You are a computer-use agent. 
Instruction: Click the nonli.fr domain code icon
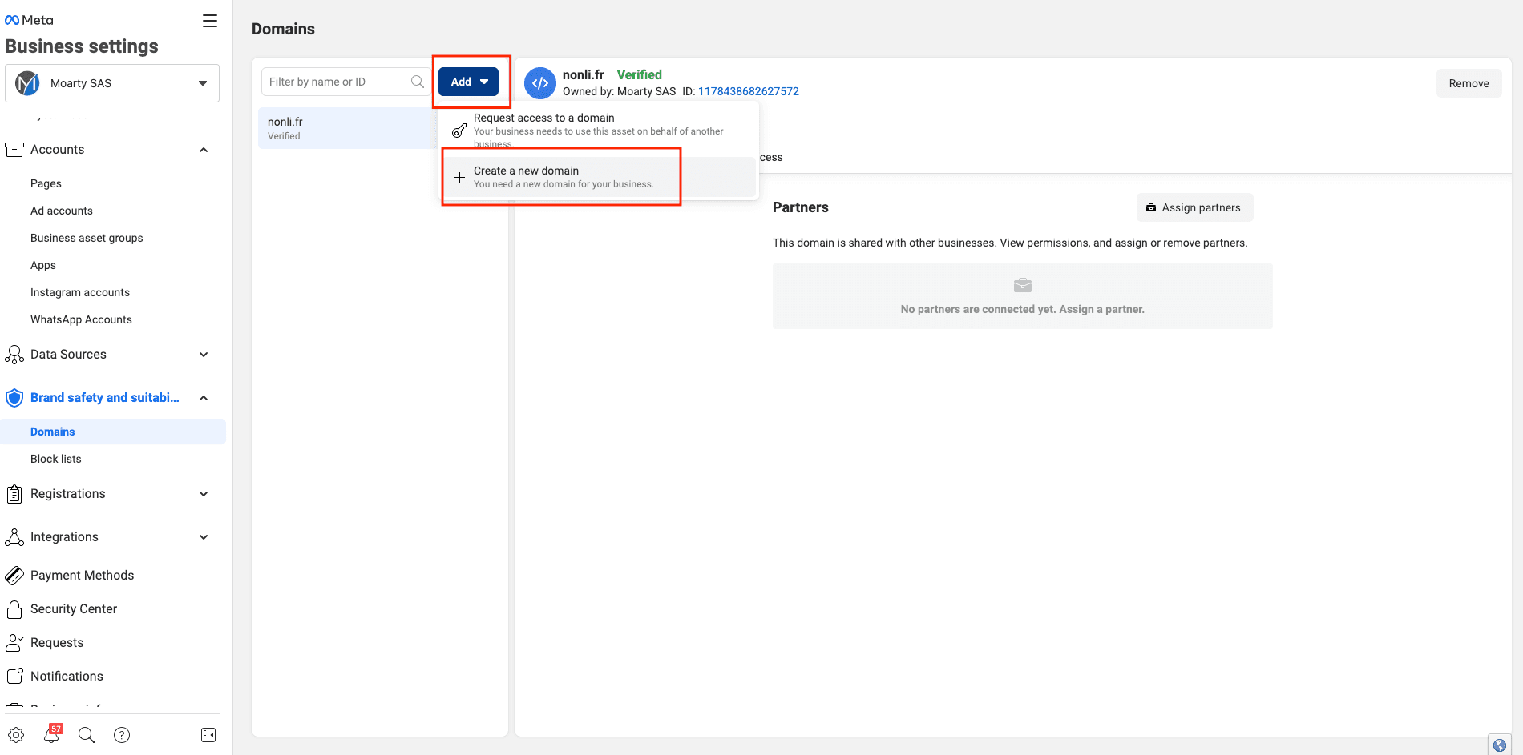tap(540, 83)
